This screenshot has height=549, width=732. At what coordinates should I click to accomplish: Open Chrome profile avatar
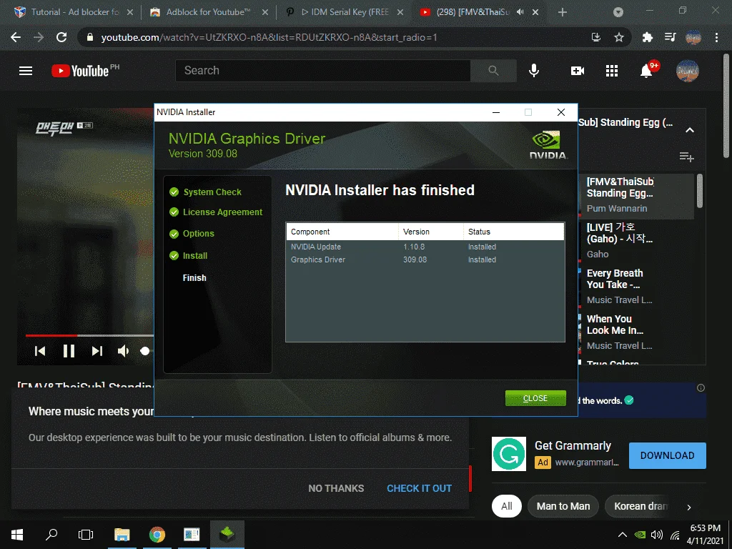click(693, 37)
